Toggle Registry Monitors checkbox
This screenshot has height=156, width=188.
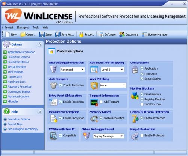click(x=142, y=99)
